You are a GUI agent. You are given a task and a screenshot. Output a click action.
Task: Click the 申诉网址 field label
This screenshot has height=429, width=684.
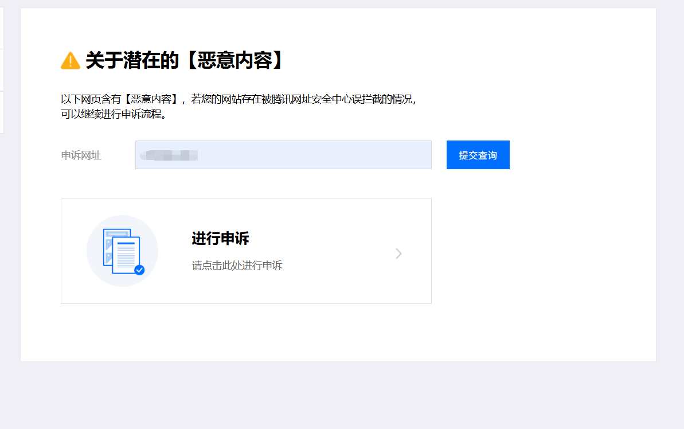point(80,154)
